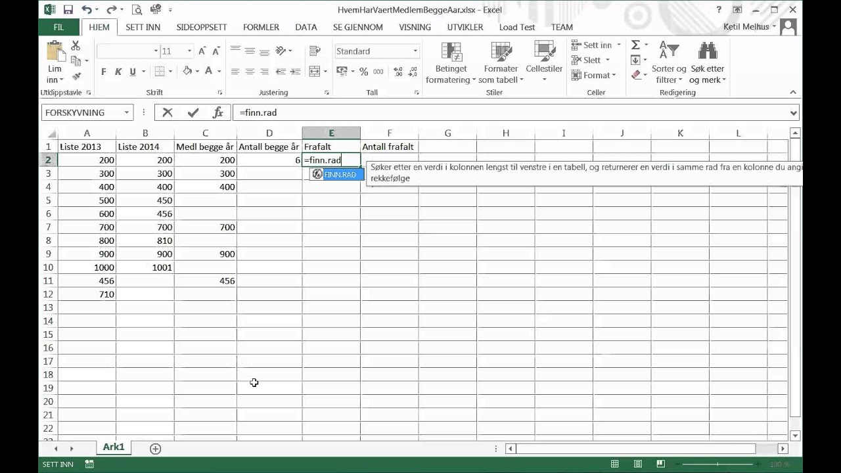Screen dimensions: 841x473
Task: Click the Copy icon in clipboard group
Action: tap(76, 61)
